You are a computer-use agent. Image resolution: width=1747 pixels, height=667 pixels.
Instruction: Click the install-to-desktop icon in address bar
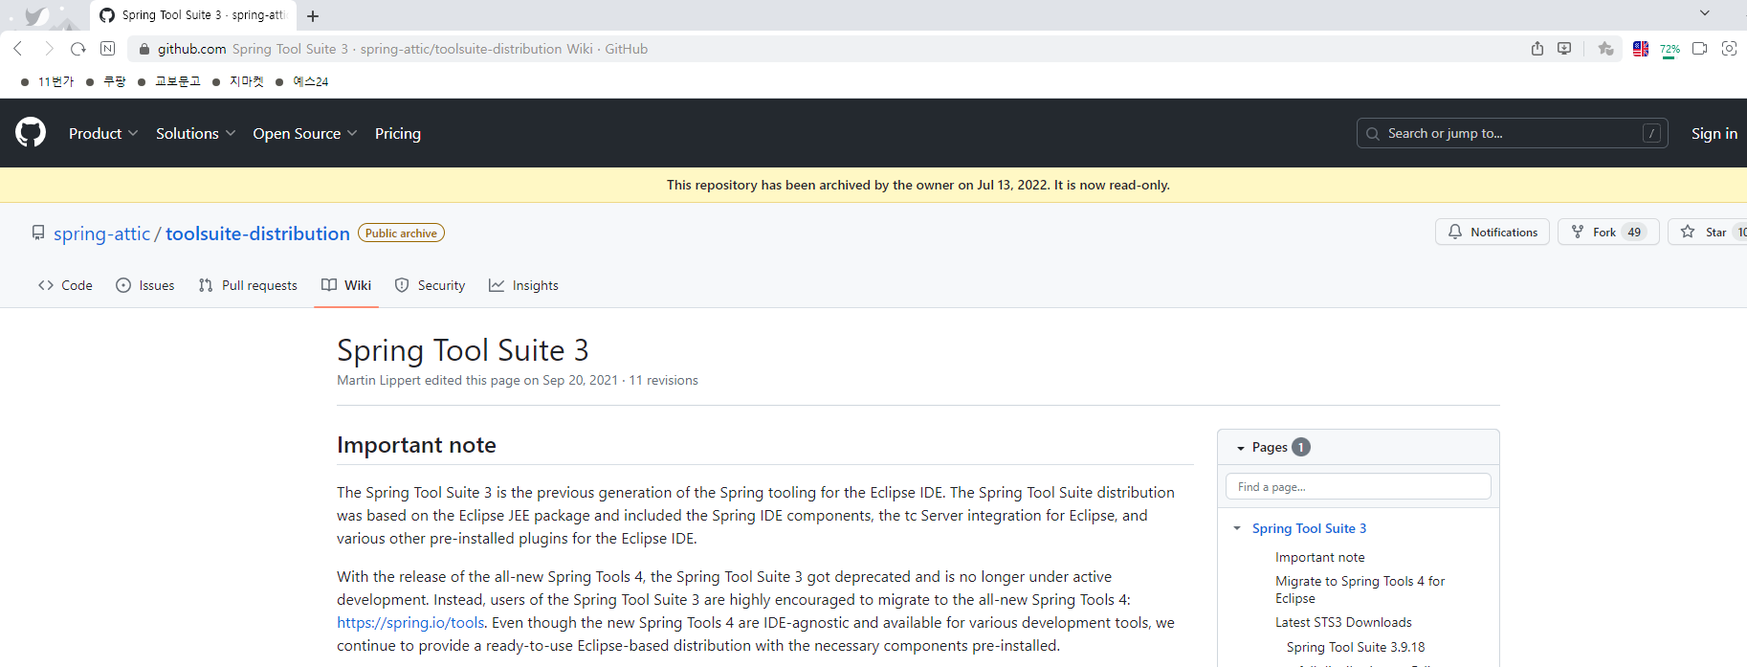[1564, 49]
